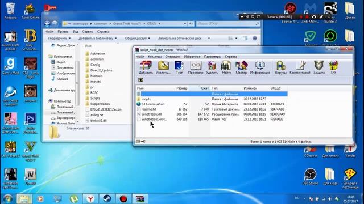Screen dimensions: 364x204
Task: Select Музыка library in Explorer sidebar
Action: [62, 79]
